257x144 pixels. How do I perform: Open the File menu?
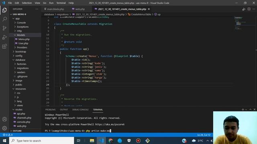[x=10, y=3]
